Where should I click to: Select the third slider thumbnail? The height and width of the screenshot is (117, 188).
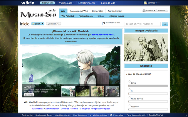[x=98, y=91]
